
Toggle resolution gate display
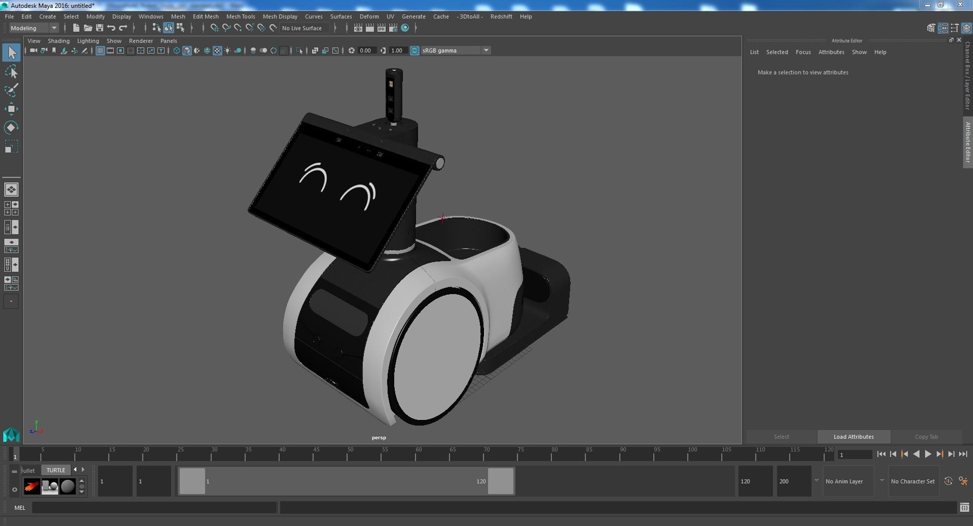coord(120,50)
